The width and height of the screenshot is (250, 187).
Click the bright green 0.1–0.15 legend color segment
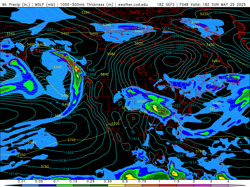tap(65, 185)
